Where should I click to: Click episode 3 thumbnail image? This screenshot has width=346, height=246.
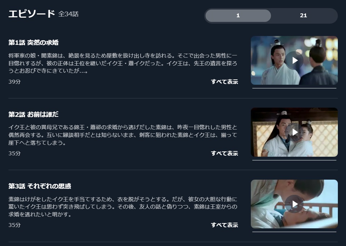click(x=294, y=204)
